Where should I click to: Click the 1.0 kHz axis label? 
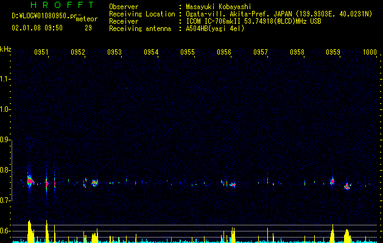(x=4, y=109)
